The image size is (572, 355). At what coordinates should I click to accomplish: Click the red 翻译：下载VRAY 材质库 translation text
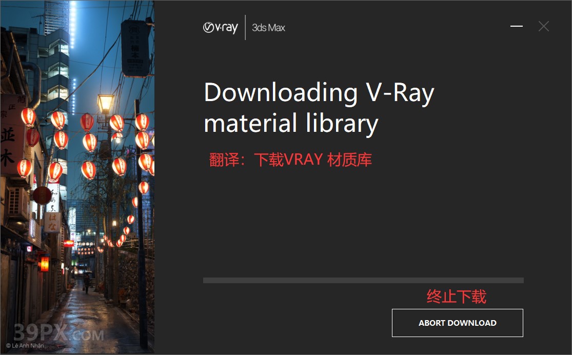[x=290, y=160]
